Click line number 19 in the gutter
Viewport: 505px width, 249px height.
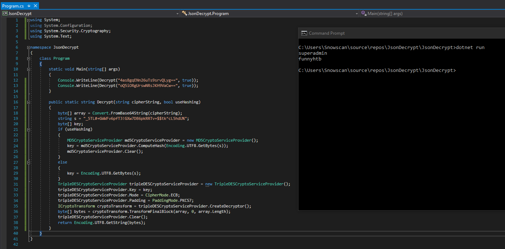pos(15,118)
